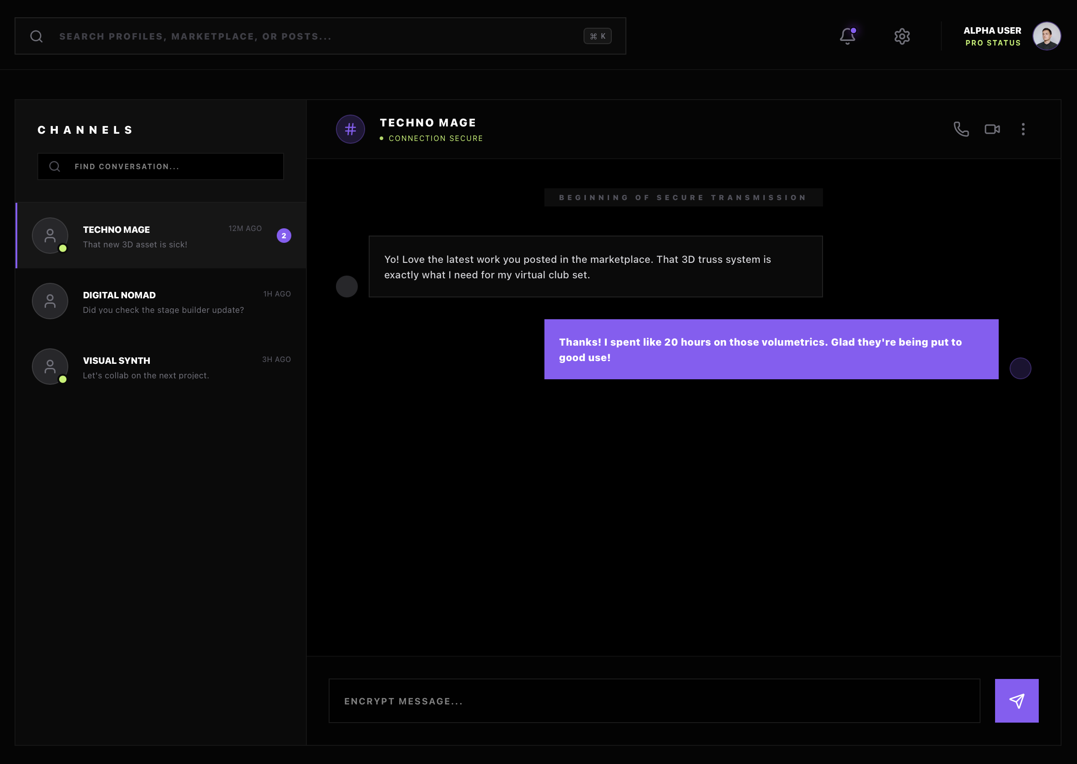Click 'Let's collab on the next project.' preview
This screenshot has width=1077, height=764.
click(146, 376)
